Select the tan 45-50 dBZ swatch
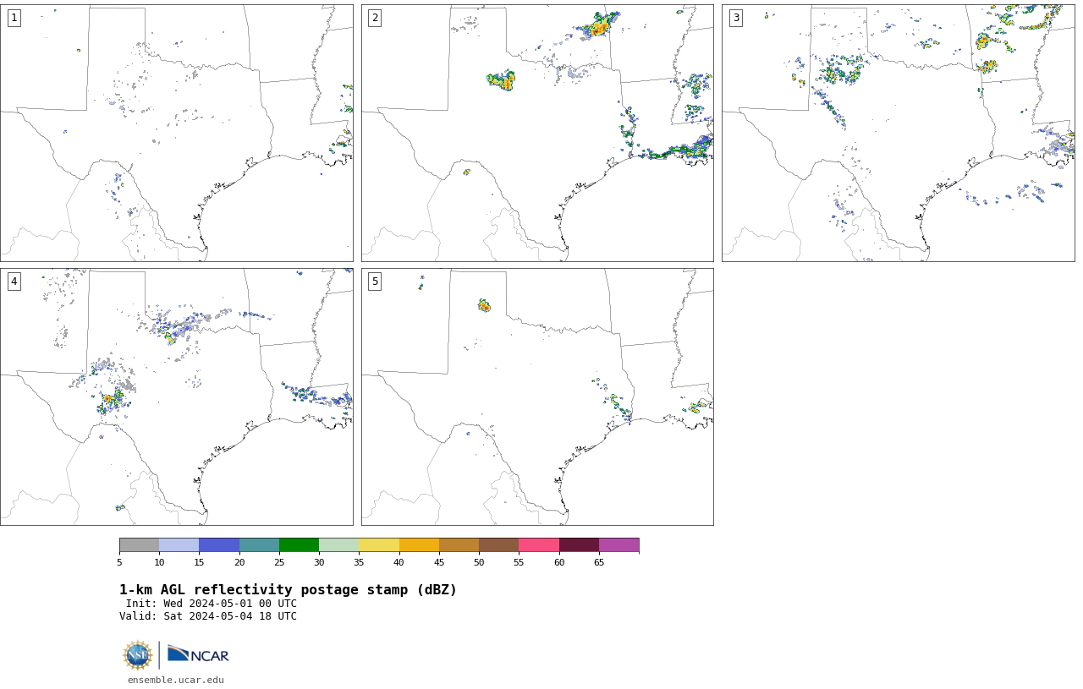The image size is (1083, 689). click(x=459, y=544)
